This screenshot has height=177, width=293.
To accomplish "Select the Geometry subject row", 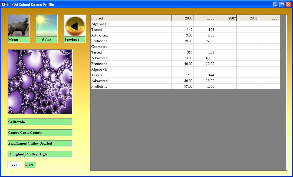I will [x=131, y=47].
